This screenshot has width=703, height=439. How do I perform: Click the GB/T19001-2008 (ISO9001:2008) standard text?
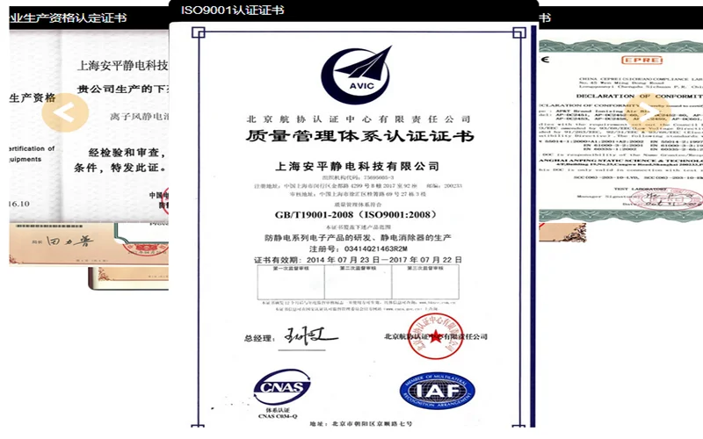356,214
